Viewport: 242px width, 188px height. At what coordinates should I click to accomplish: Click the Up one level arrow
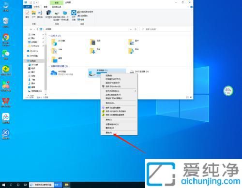(x=37, y=29)
